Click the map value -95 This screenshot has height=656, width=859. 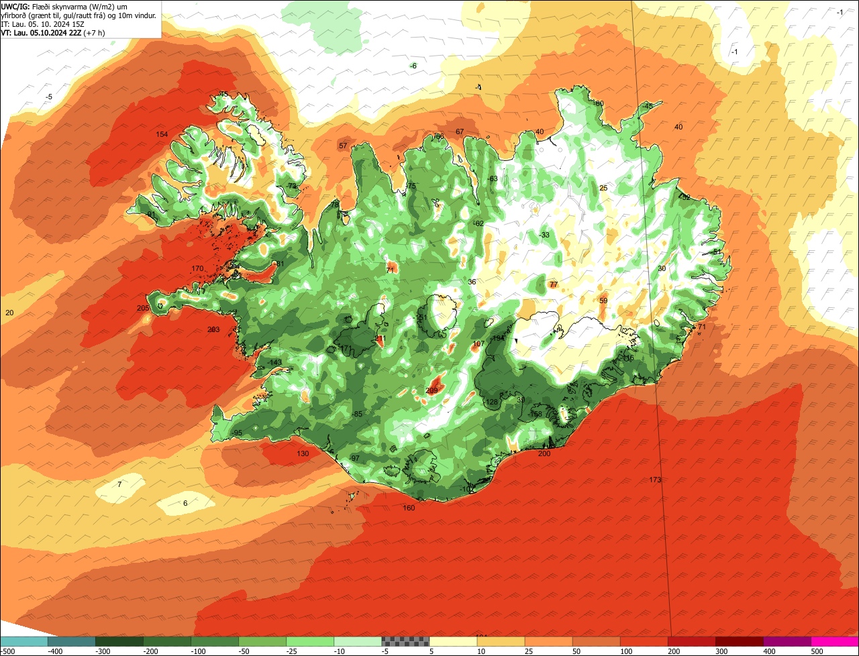click(x=237, y=433)
